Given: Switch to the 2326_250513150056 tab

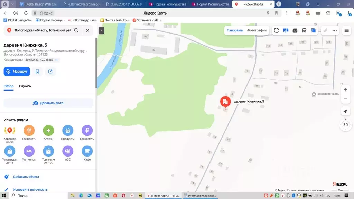Looking at the screenshot, I should point(124,4).
